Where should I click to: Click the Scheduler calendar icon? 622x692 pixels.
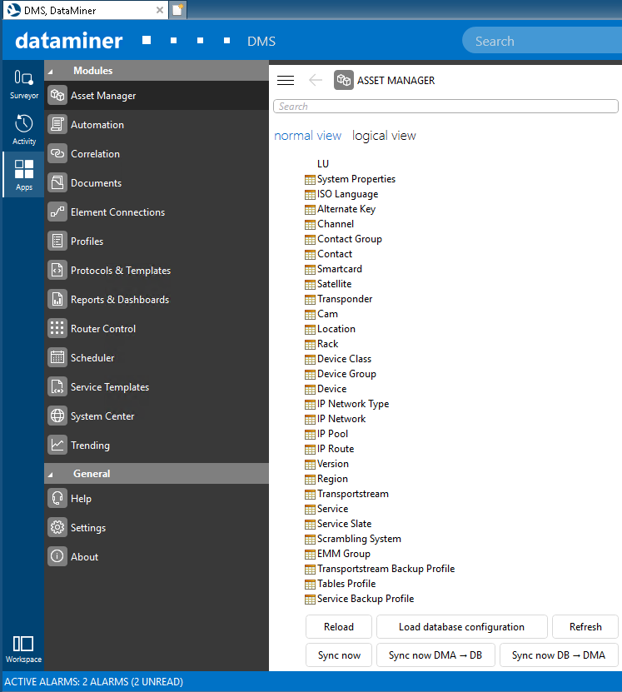57,357
